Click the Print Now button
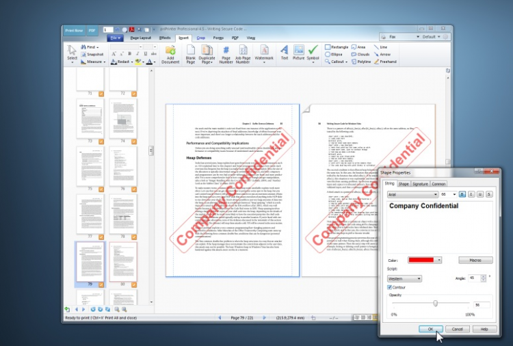Image resolution: width=513 pixels, height=346 pixels. coord(74,30)
